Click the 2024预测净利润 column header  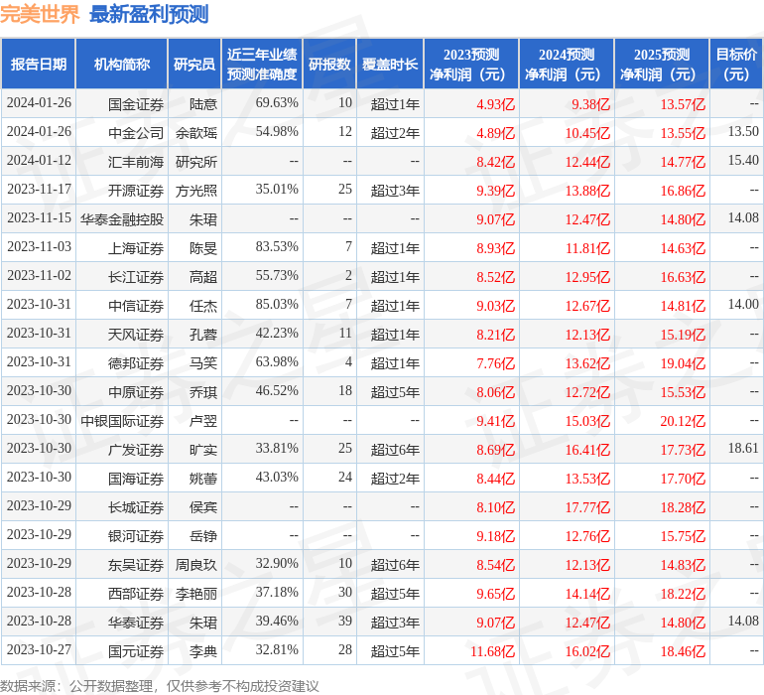(x=567, y=64)
